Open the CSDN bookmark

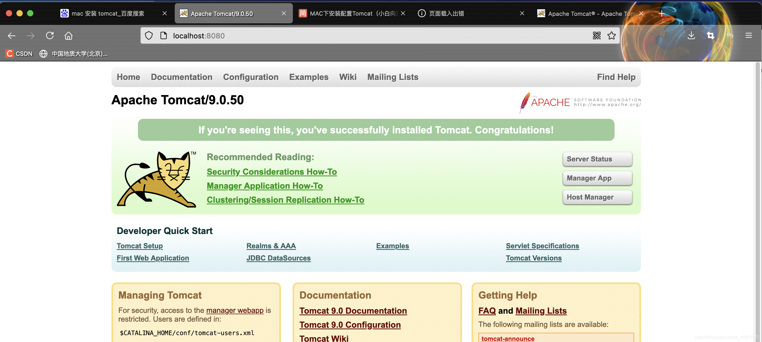[x=19, y=53]
